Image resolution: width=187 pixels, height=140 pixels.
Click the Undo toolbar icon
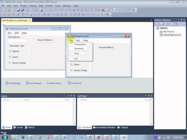56,10
